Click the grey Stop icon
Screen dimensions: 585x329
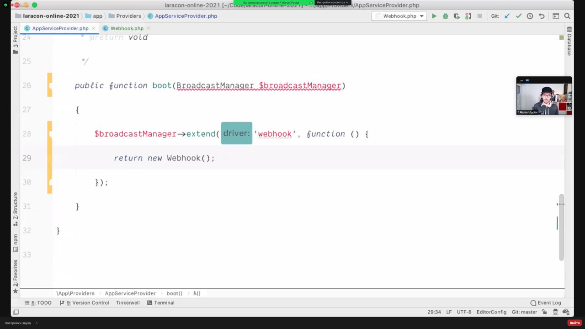click(479, 16)
